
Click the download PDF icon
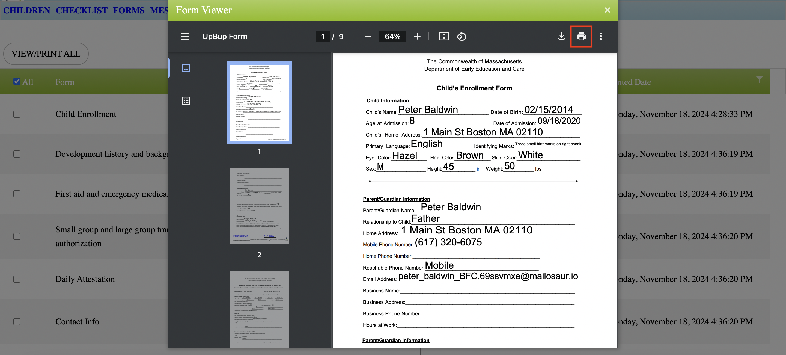point(561,37)
